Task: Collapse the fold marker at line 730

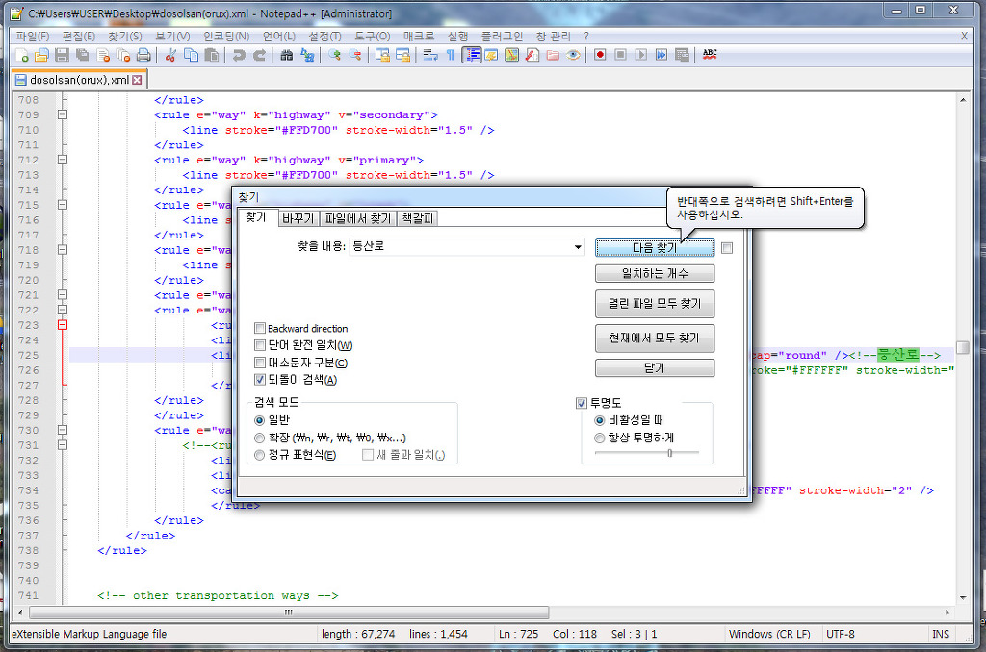Action: (63, 431)
